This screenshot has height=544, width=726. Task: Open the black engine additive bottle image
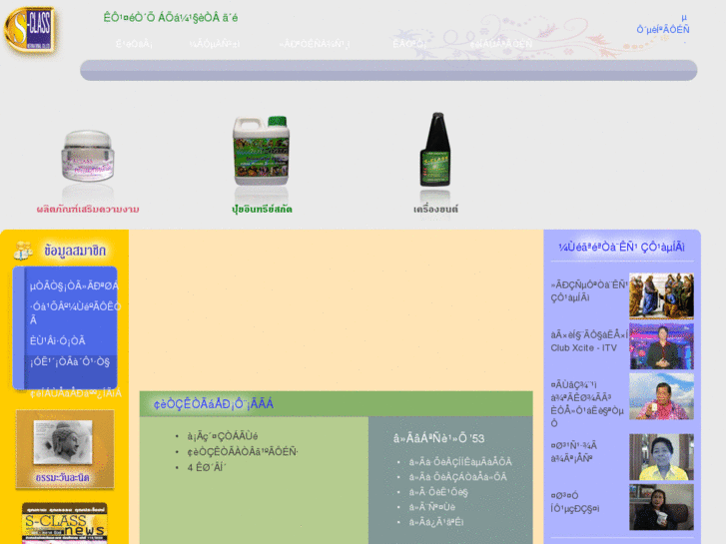(x=435, y=149)
